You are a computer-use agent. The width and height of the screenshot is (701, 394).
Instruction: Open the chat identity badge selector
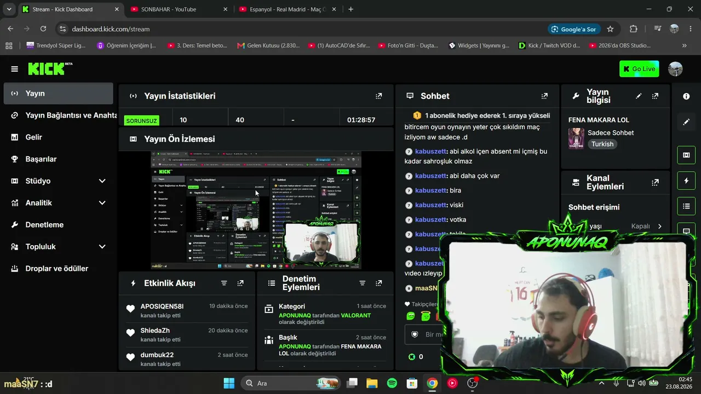(x=415, y=334)
